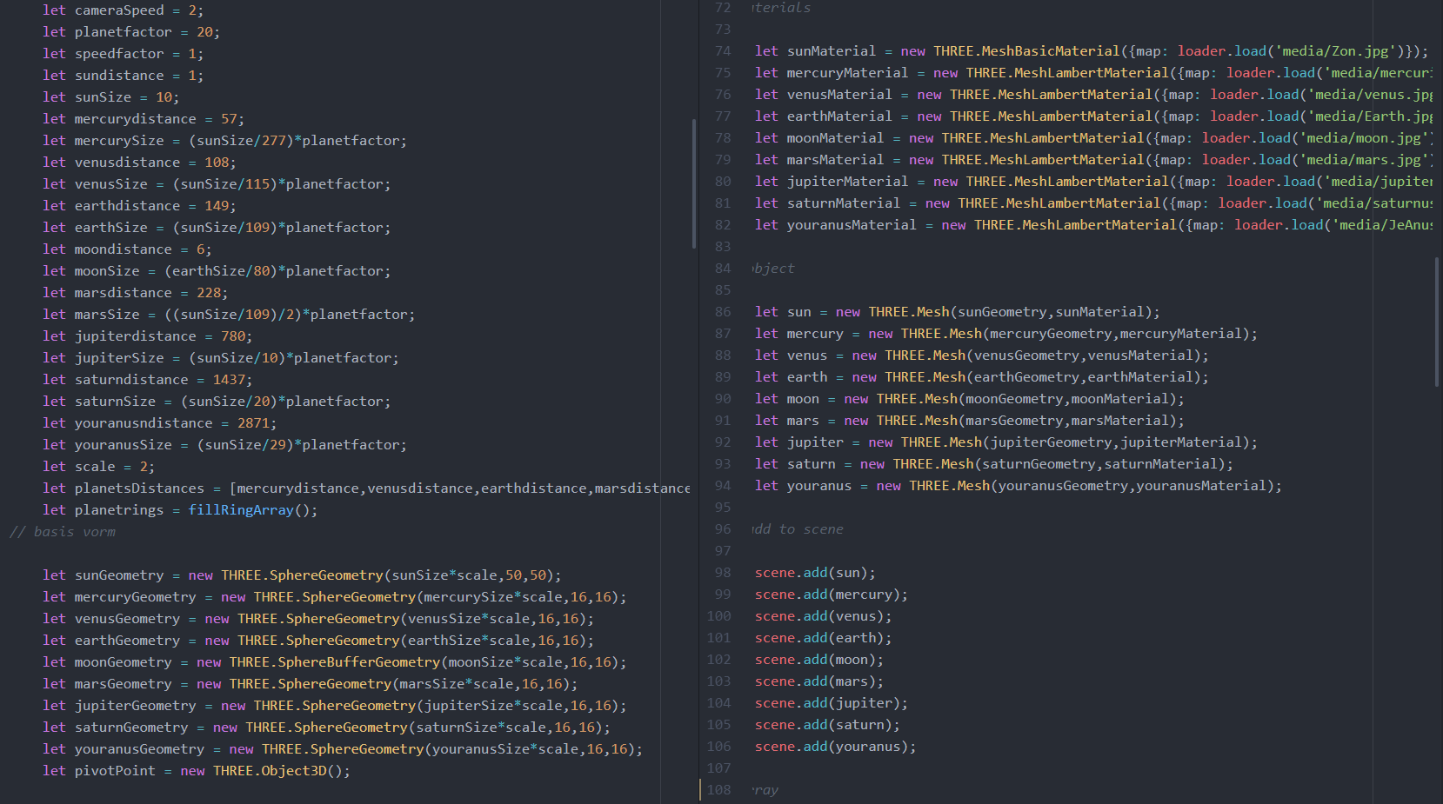The height and width of the screenshot is (804, 1443).
Task: Click the marsMaterial declaration line
Action: (x=1093, y=160)
